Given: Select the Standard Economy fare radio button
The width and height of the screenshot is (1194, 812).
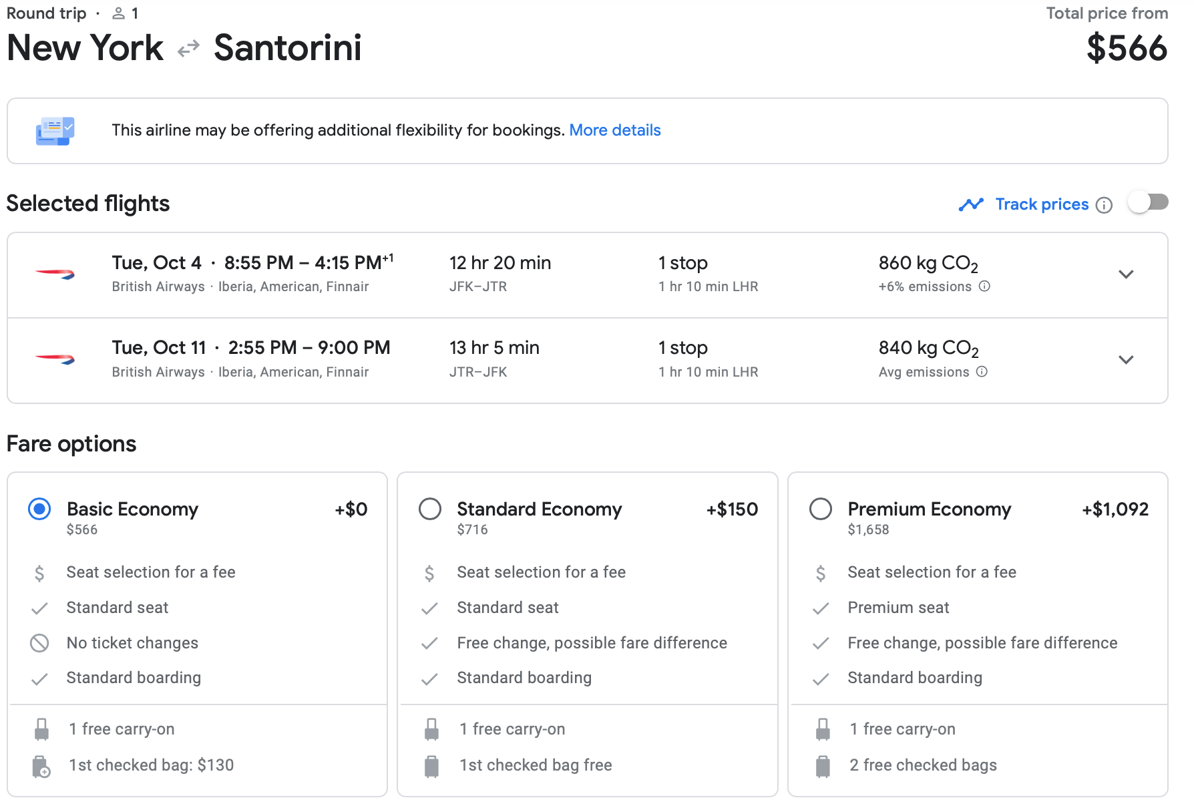Looking at the screenshot, I should tap(430, 510).
